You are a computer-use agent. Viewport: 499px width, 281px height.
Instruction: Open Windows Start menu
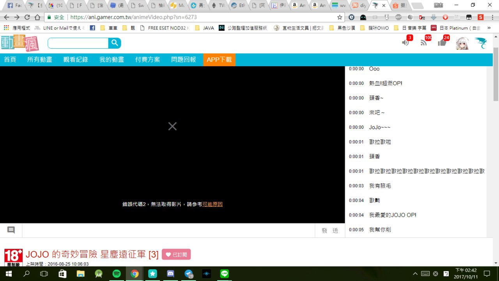tap(9, 274)
